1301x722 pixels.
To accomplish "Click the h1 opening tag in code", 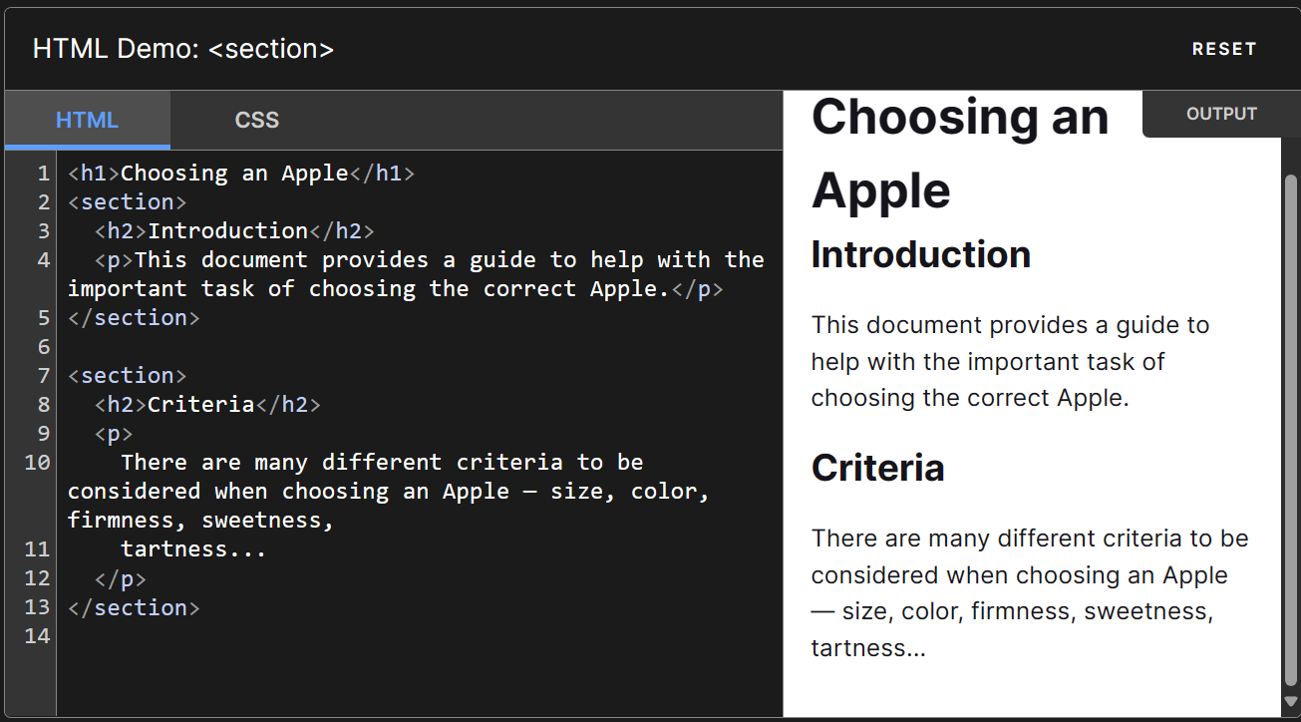I will coord(94,174).
